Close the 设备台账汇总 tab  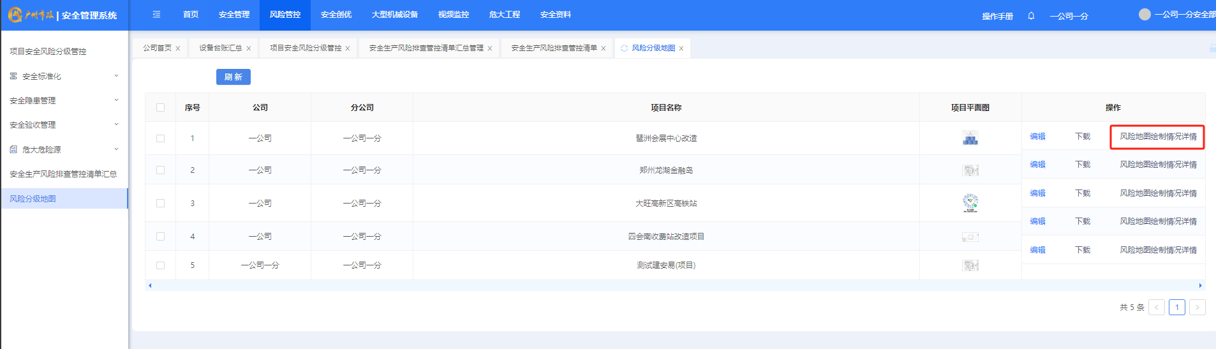click(x=248, y=48)
